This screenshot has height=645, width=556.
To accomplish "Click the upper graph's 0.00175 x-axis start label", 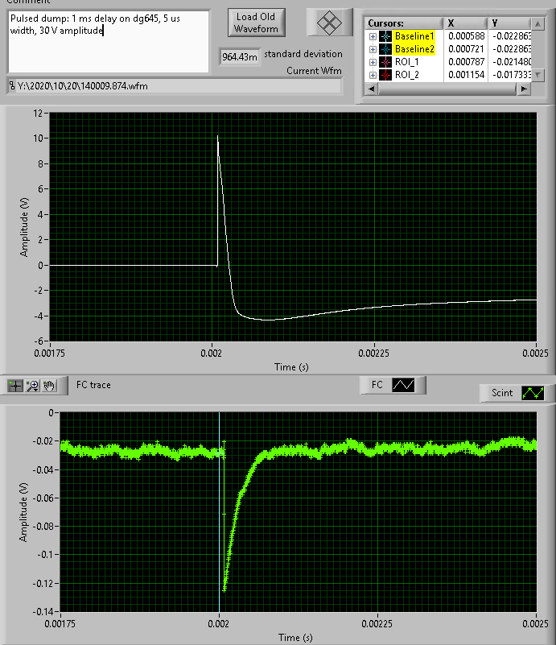I will pyautogui.click(x=49, y=354).
